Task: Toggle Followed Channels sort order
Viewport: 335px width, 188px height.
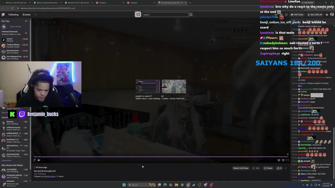Action: [x=26, y=33]
